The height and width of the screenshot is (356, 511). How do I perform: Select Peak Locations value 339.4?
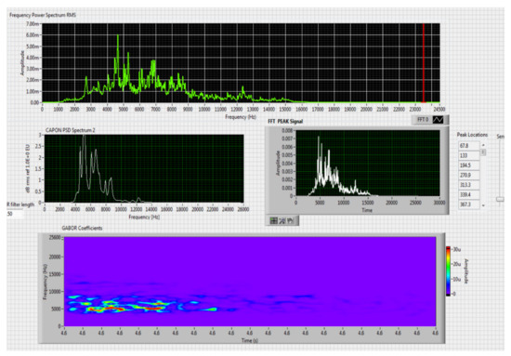pyautogui.click(x=469, y=194)
